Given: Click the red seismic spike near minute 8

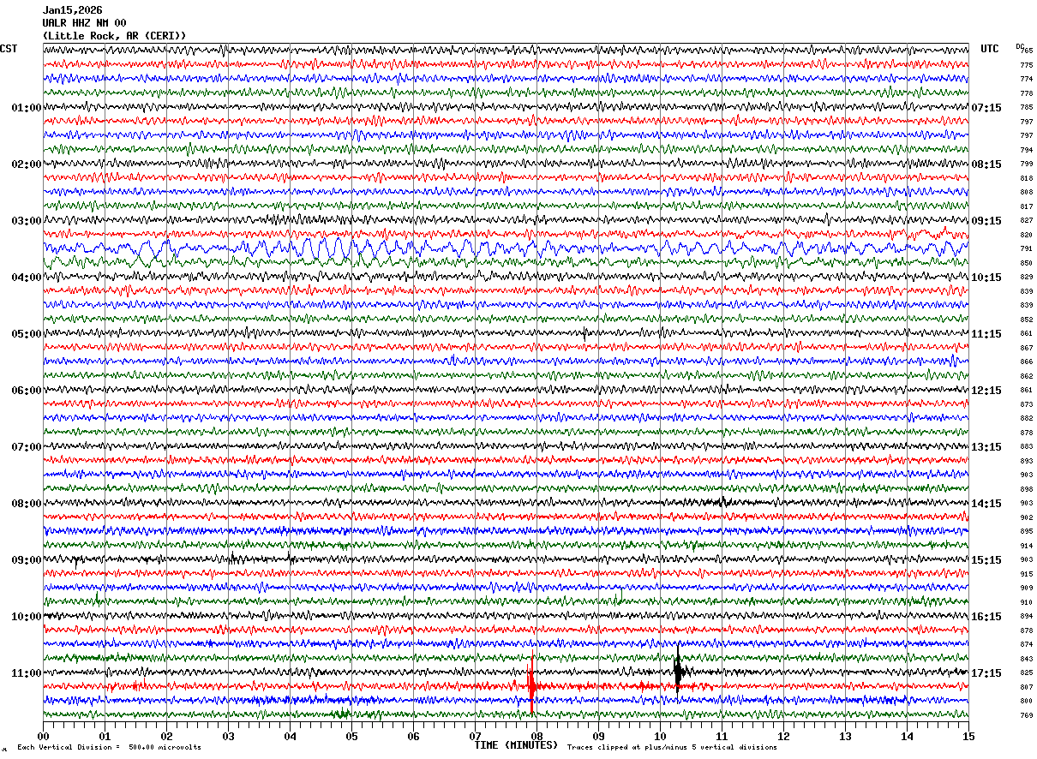Looking at the screenshot, I should (x=531, y=685).
